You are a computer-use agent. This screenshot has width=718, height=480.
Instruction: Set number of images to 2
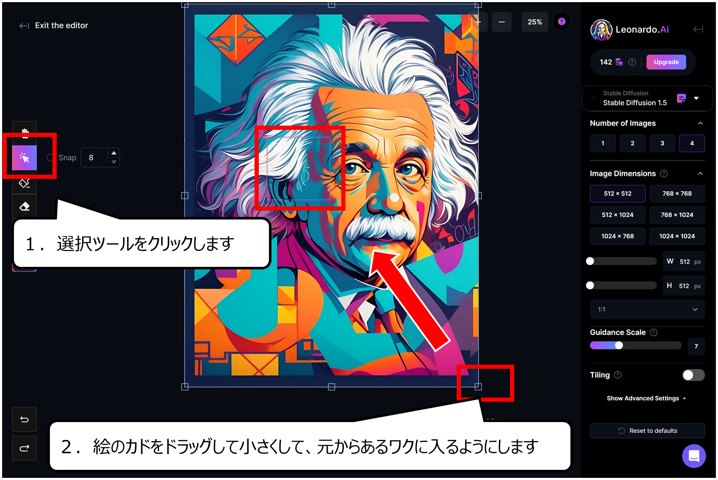coord(633,143)
